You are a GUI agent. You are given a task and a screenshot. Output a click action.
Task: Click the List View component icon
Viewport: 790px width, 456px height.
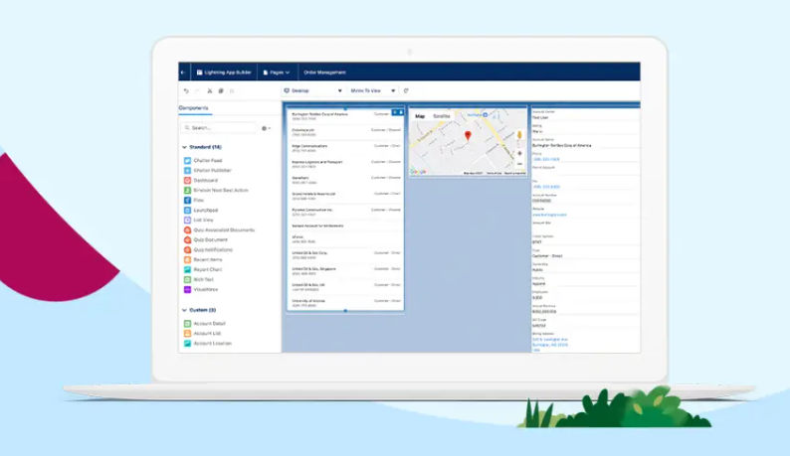(x=187, y=220)
